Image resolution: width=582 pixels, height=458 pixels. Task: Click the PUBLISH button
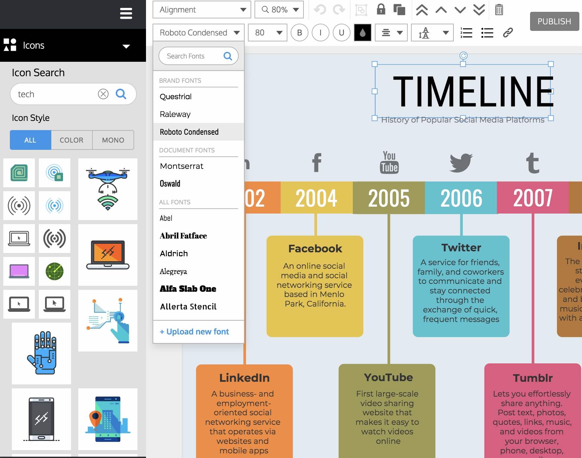(x=554, y=21)
